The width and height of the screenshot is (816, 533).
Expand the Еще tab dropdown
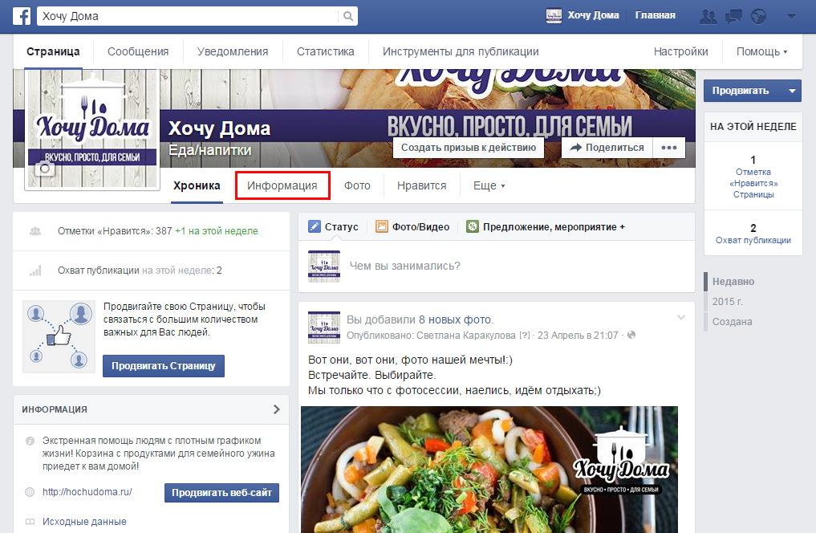click(x=489, y=185)
